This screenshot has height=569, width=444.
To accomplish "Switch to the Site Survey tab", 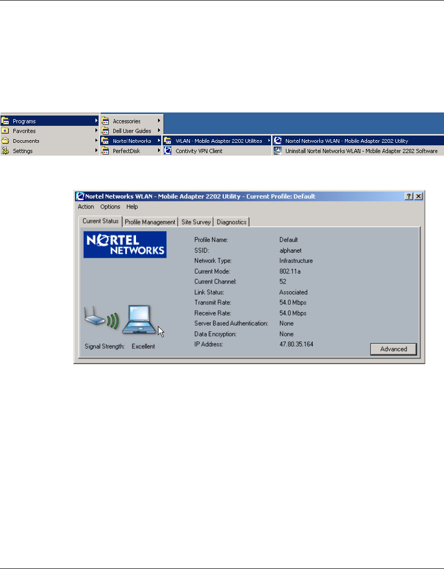I will (196, 222).
